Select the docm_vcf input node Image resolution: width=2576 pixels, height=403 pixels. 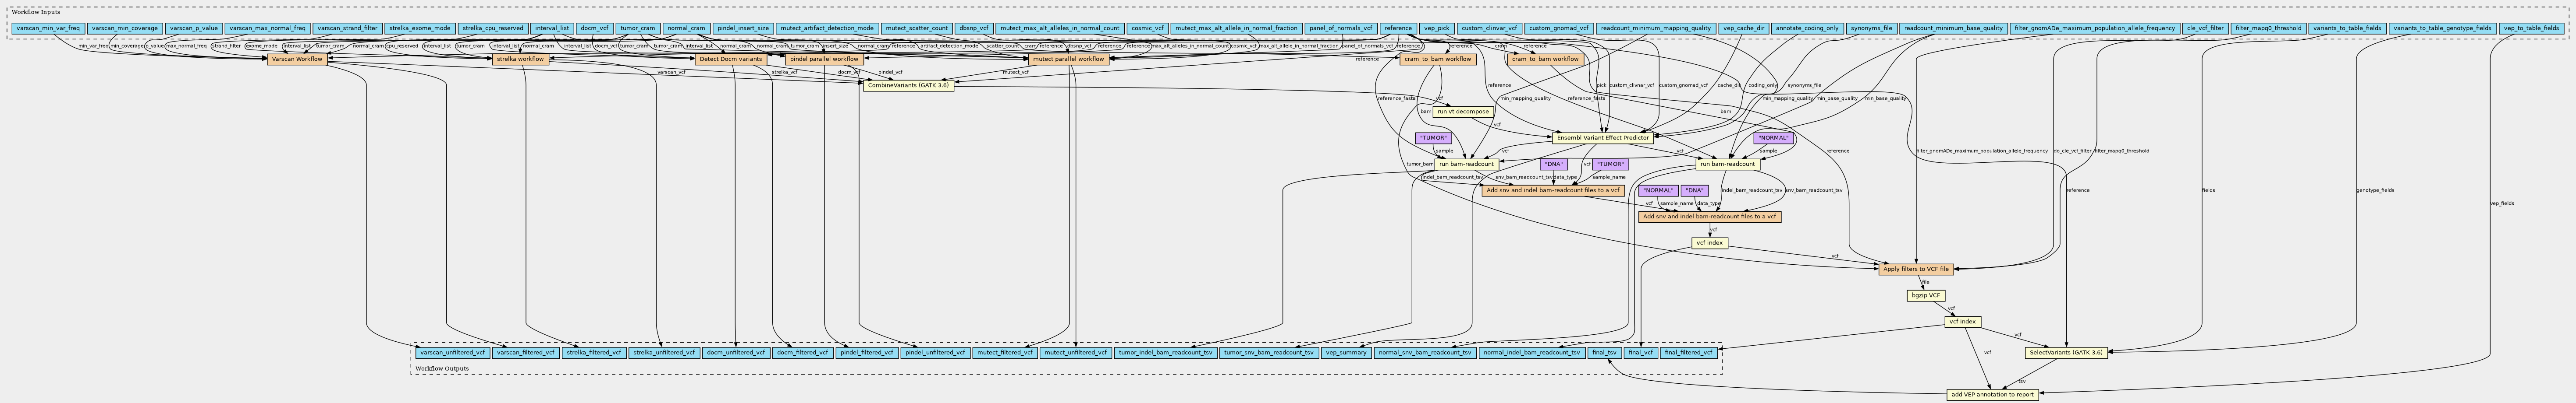click(x=594, y=29)
